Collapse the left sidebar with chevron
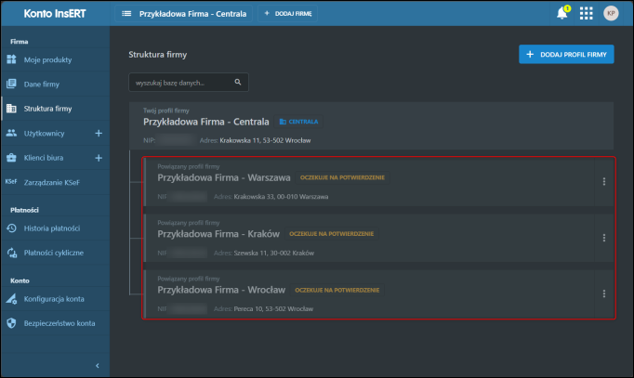This screenshot has height=378, width=634. (98, 366)
